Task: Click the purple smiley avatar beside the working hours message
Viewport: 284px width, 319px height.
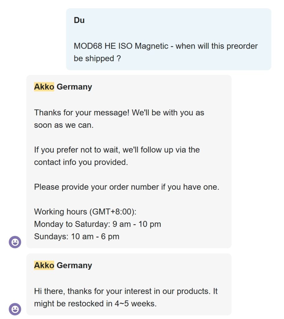Action: pos(15,242)
